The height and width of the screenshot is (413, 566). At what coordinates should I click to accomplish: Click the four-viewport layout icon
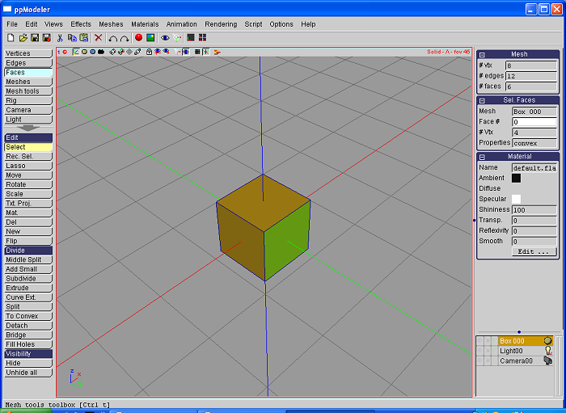click(x=202, y=37)
